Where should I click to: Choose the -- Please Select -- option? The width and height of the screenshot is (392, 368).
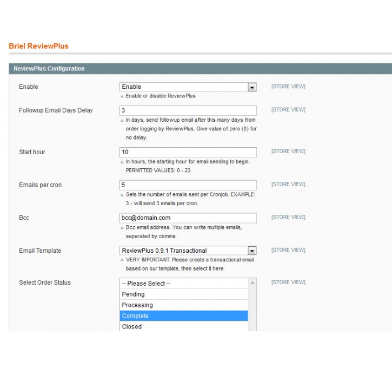(184, 284)
